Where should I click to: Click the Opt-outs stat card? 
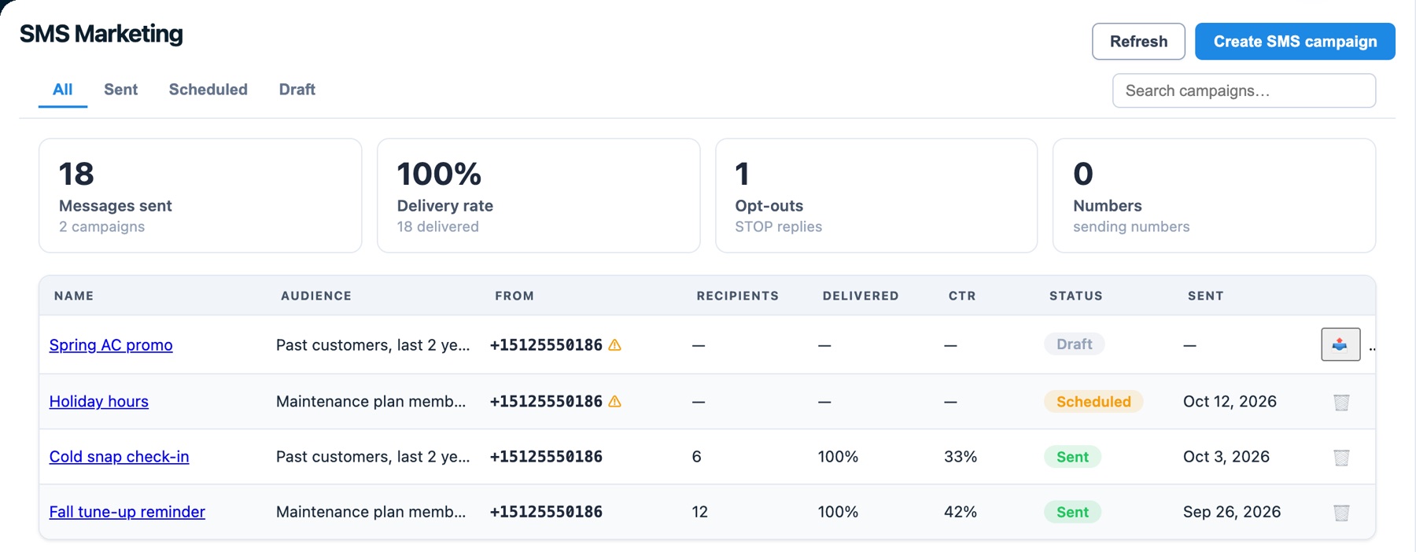pyautogui.click(x=876, y=196)
